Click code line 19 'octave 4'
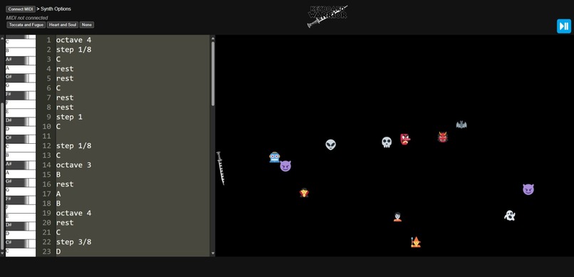 (73, 213)
